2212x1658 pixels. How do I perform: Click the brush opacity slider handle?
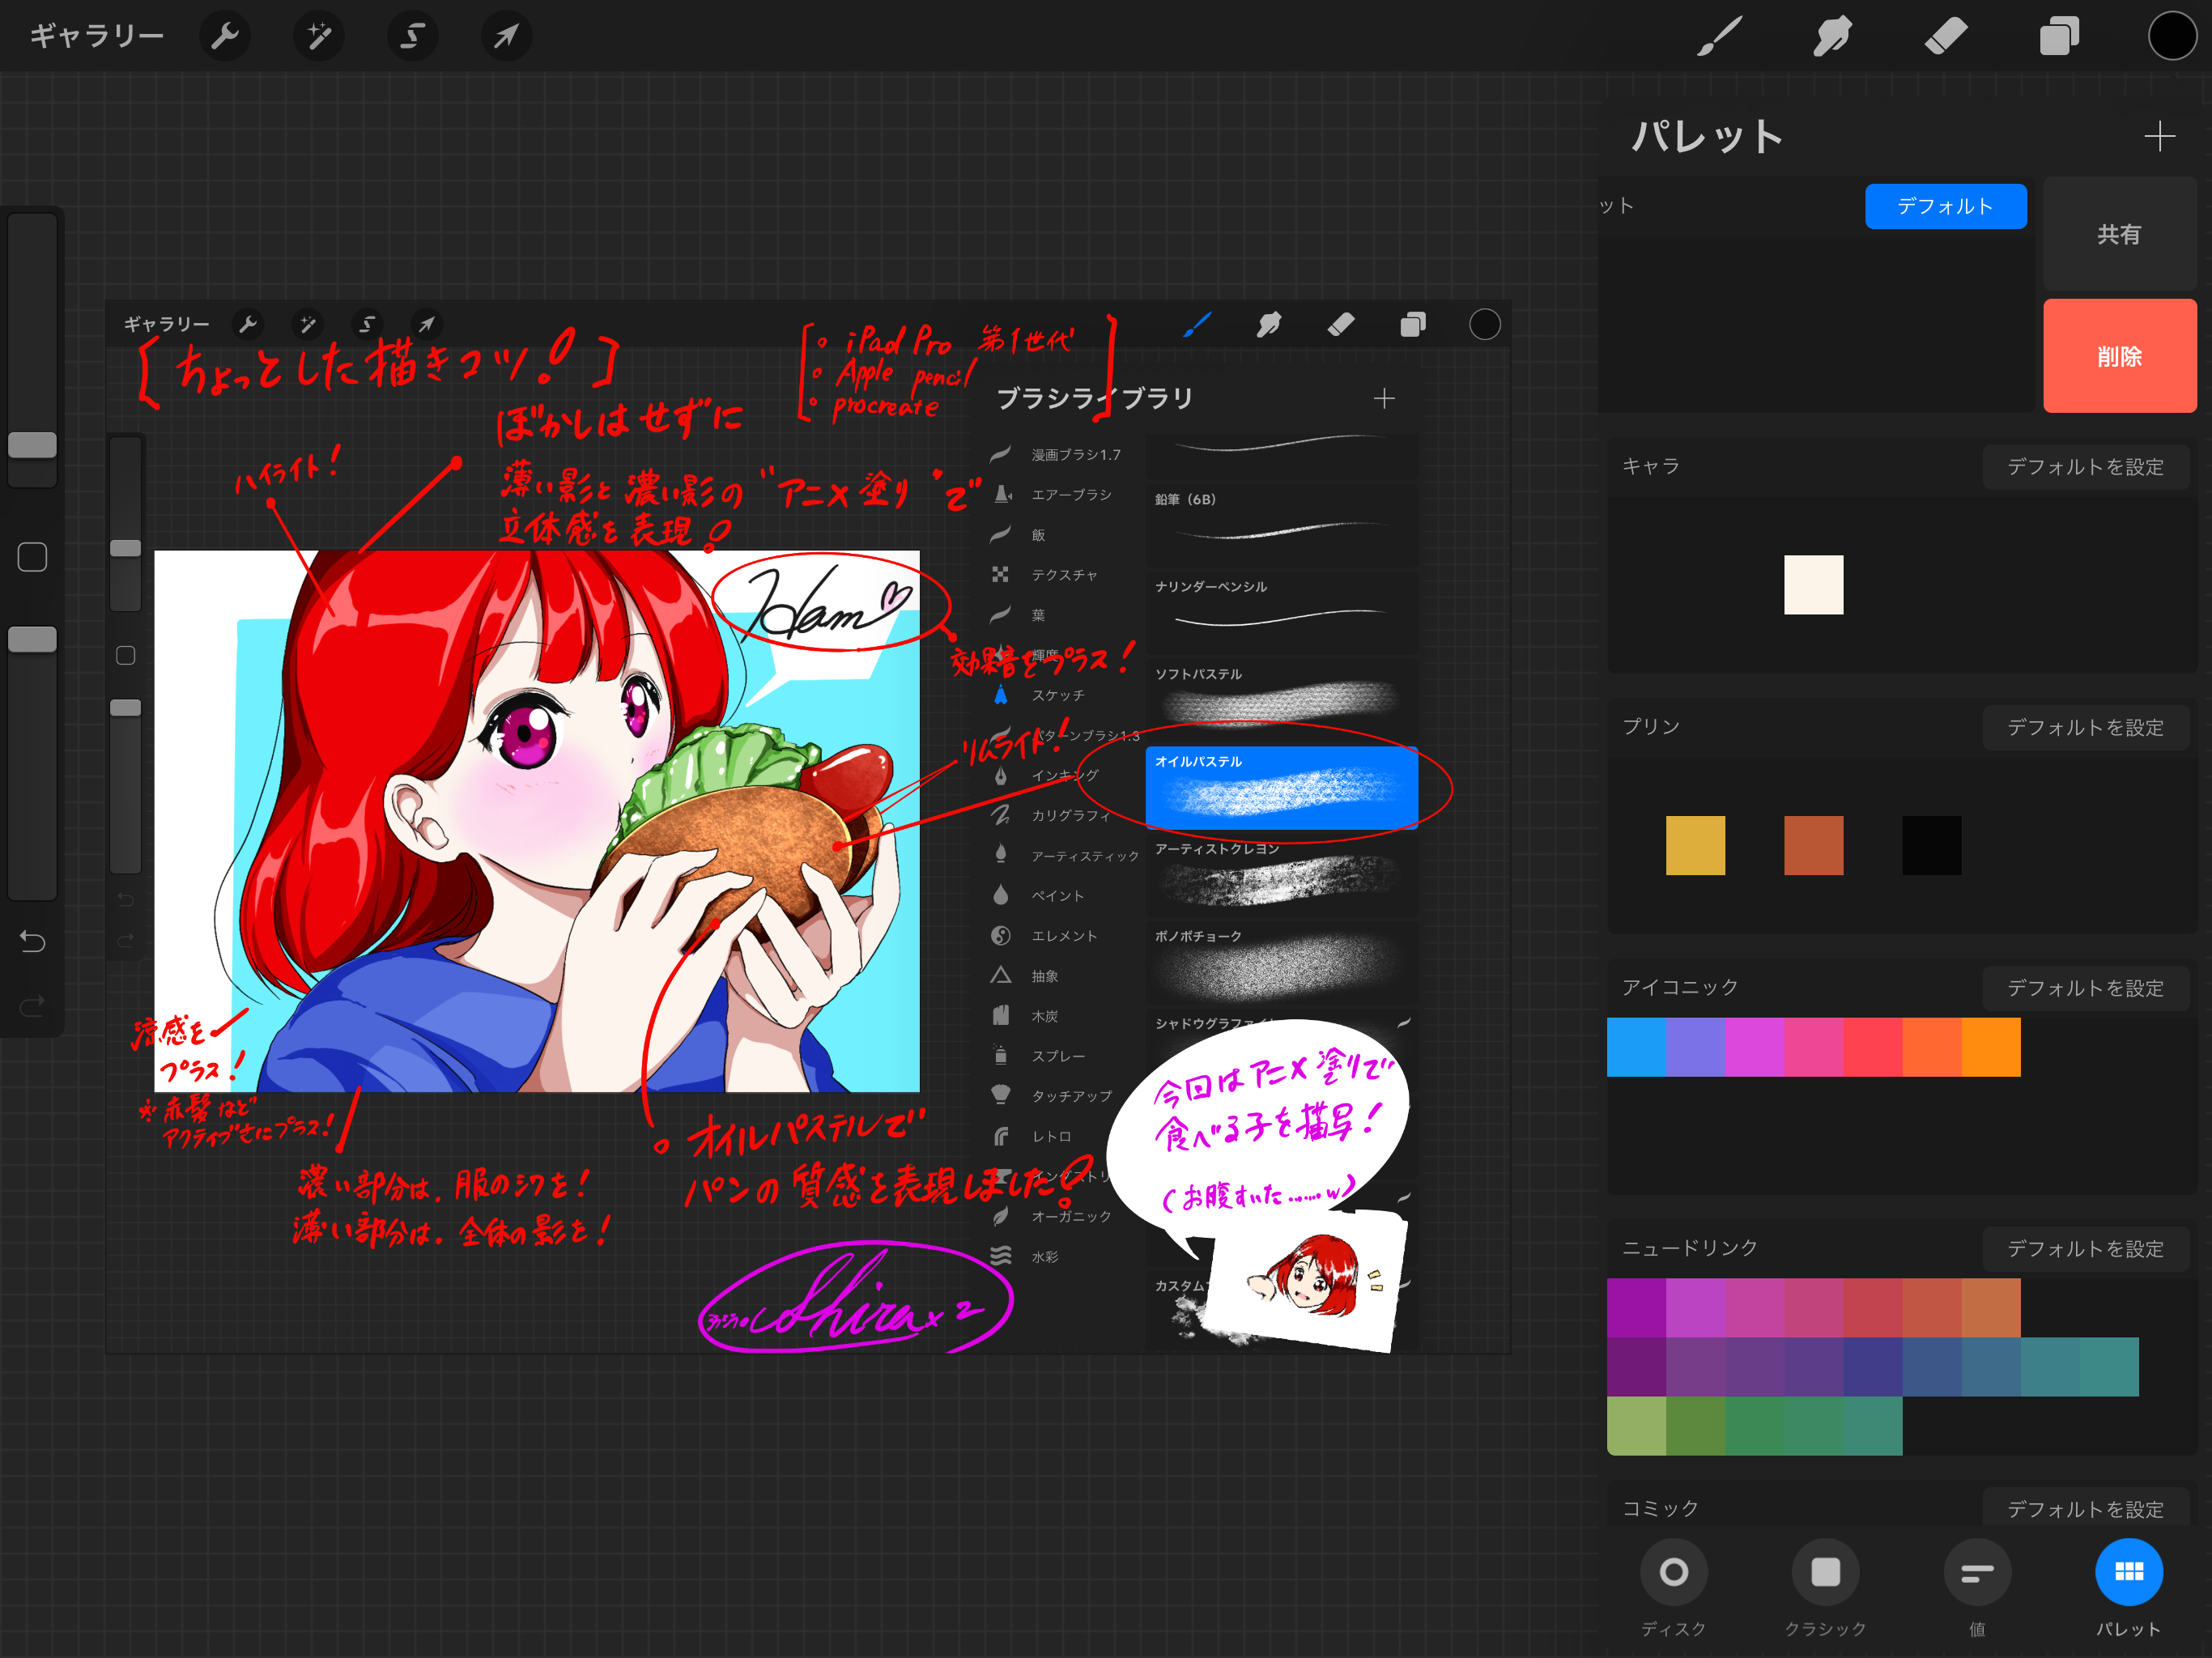[x=32, y=640]
